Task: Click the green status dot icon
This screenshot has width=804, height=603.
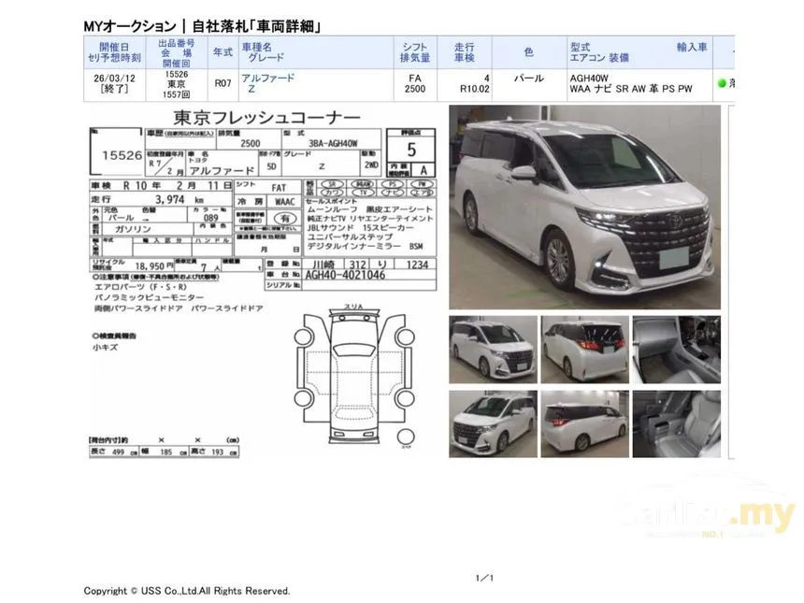Action: (x=722, y=83)
